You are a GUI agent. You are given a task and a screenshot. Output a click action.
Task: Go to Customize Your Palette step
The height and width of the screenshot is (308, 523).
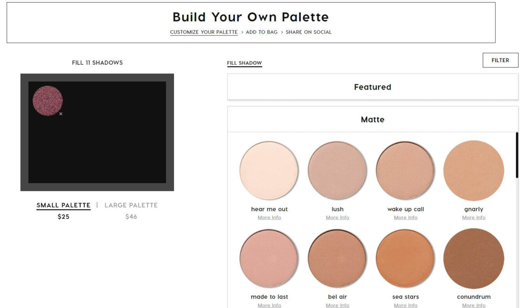pyautogui.click(x=204, y=32)
